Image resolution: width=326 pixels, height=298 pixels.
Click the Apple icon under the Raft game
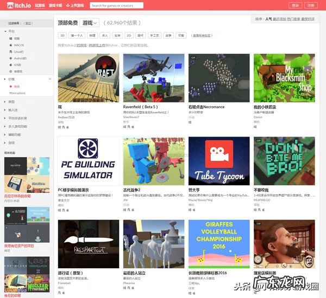pos(67,127)
